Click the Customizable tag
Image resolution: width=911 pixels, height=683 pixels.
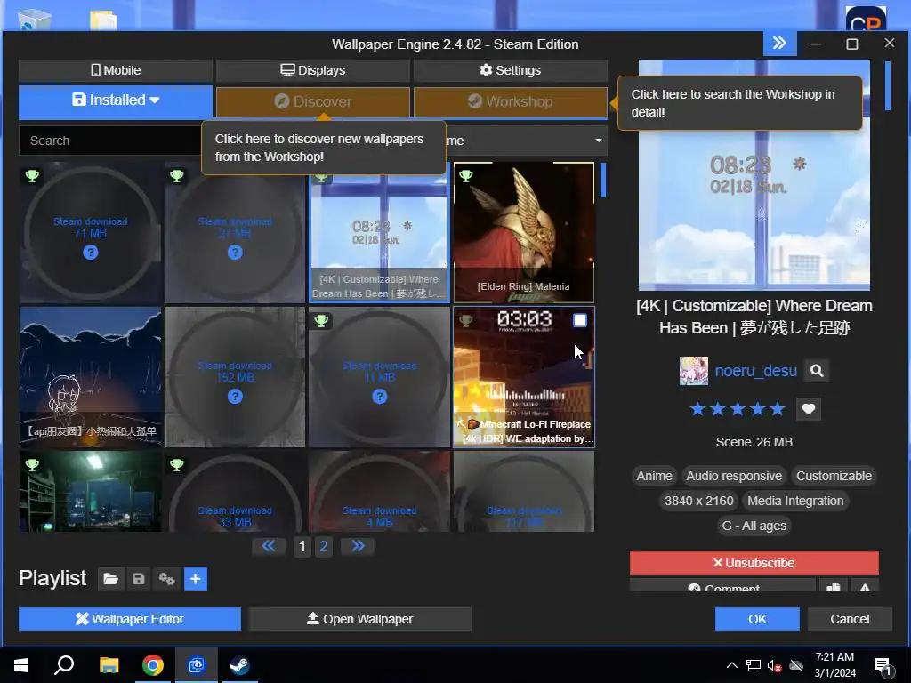tap(834, 477)
